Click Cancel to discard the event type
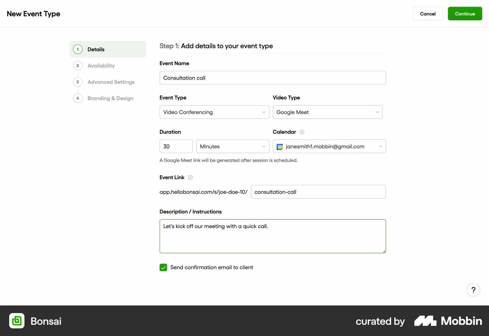Screen dimensions: 489x336 point(428,13)
